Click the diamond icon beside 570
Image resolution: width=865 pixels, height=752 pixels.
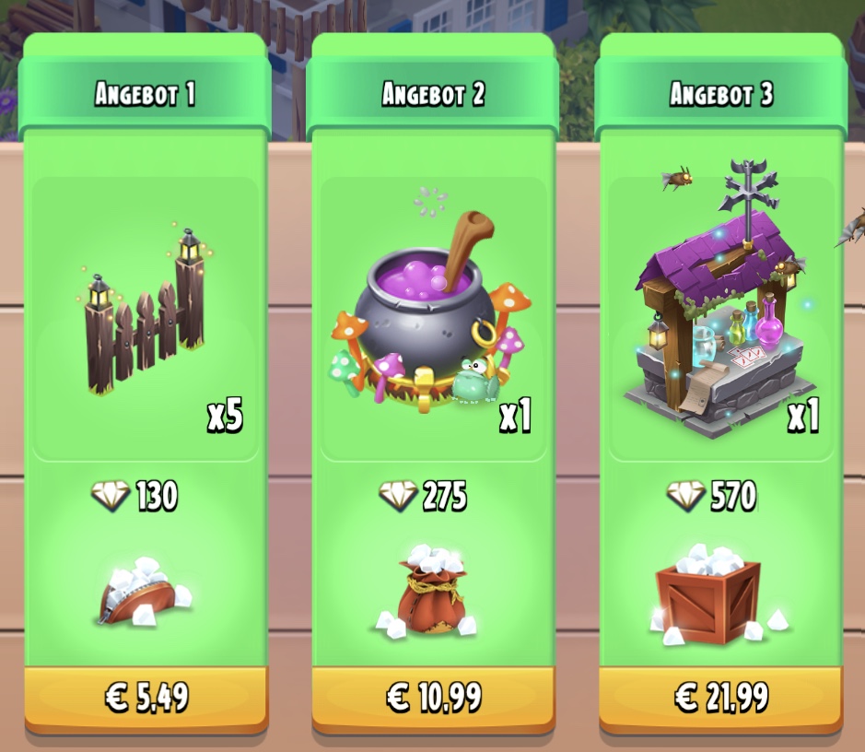pos(685,495)
